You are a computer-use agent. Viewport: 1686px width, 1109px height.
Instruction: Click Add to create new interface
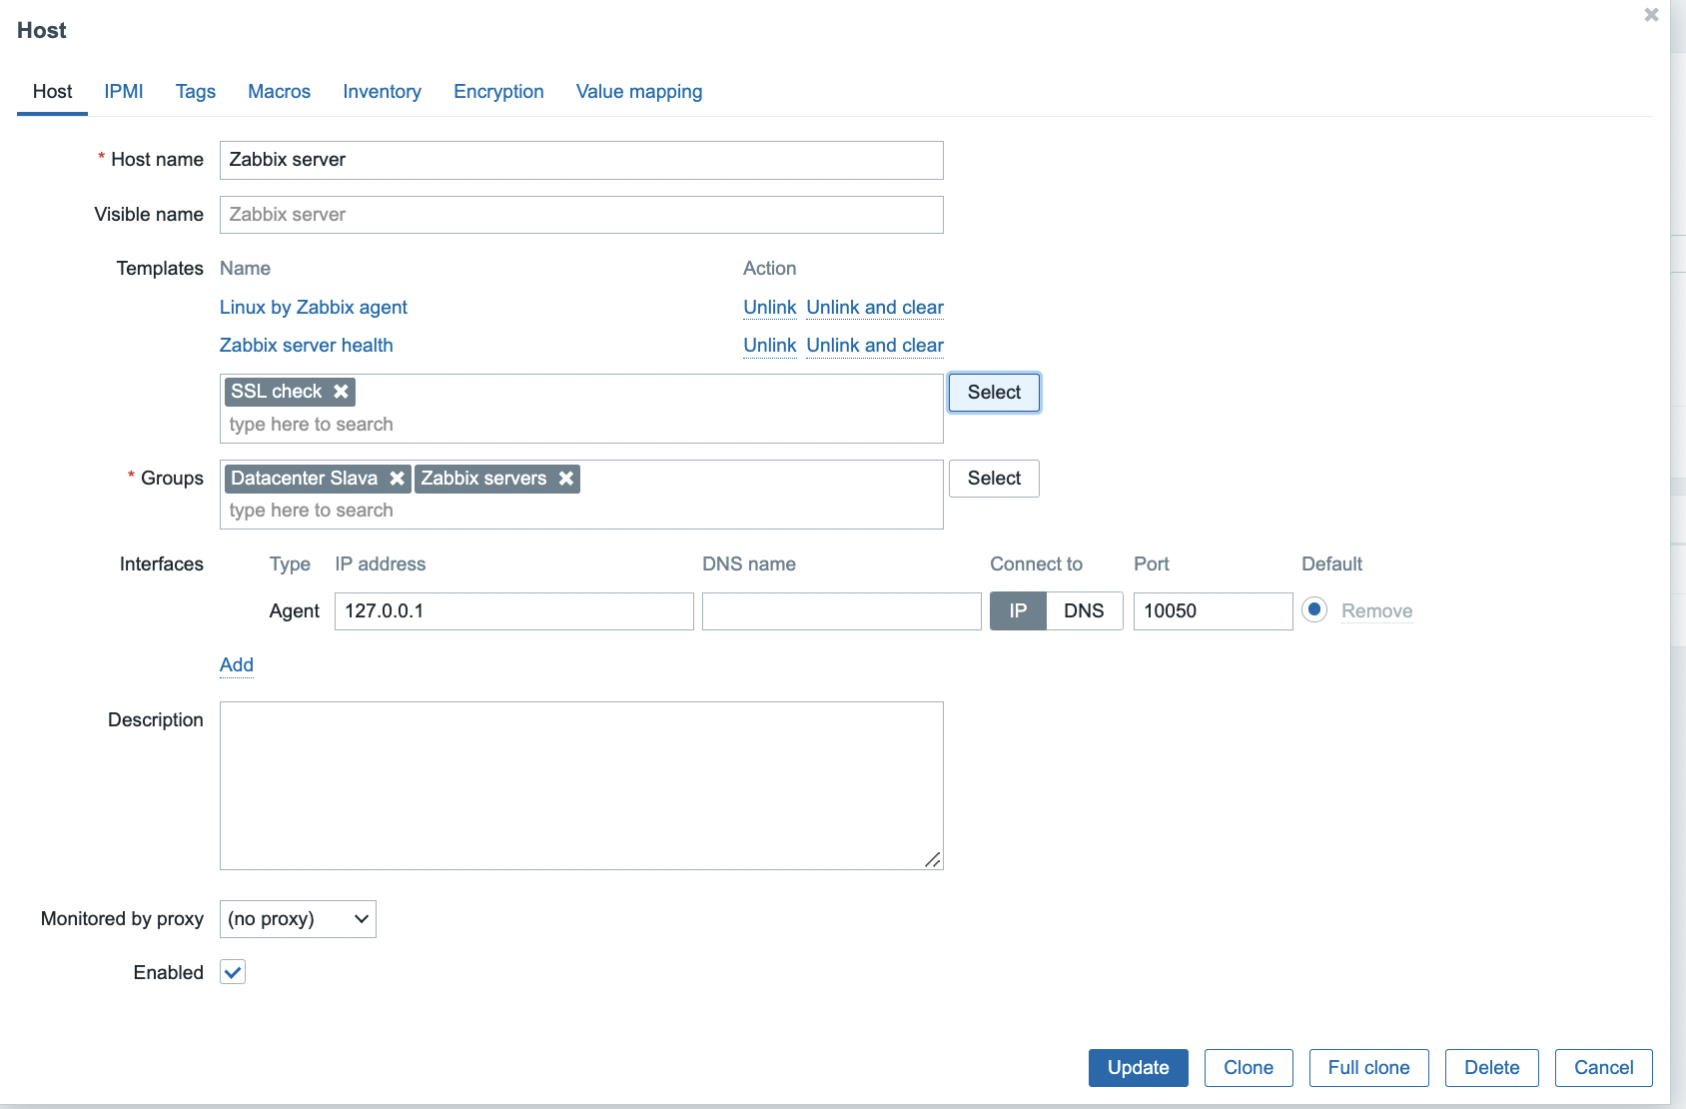[237, 665]
